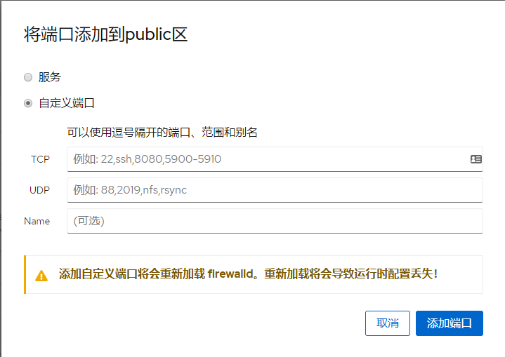Viewport: 505px width, 357px height.
Task: Click the dialog title 将端口添加到public区
Action: (x=106, y=35)
